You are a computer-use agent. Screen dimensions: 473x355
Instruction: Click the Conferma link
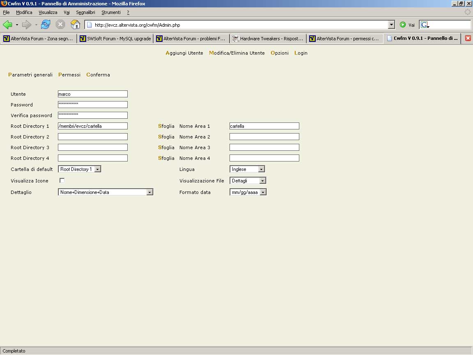coord(98,75)
